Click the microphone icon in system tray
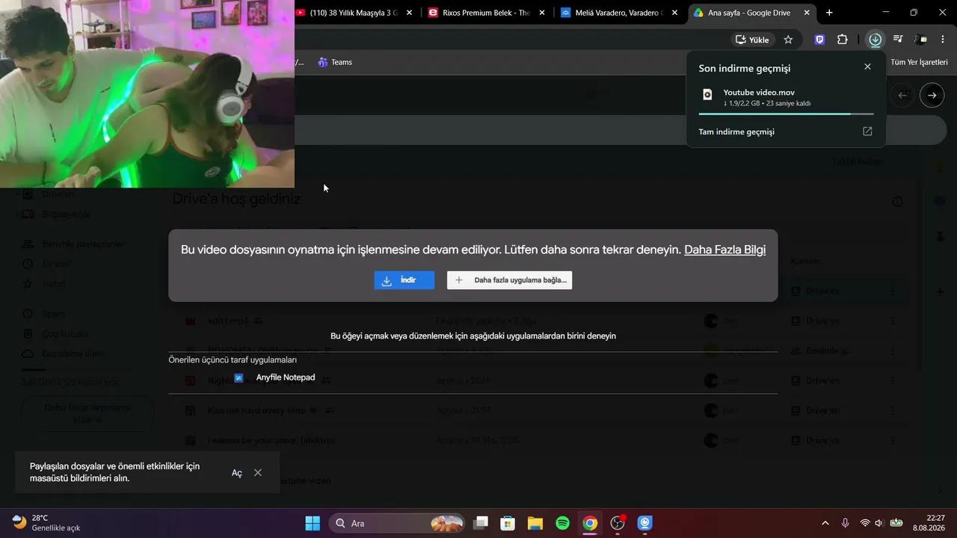This screenshot has width=957, height=538. pos(845,523)
